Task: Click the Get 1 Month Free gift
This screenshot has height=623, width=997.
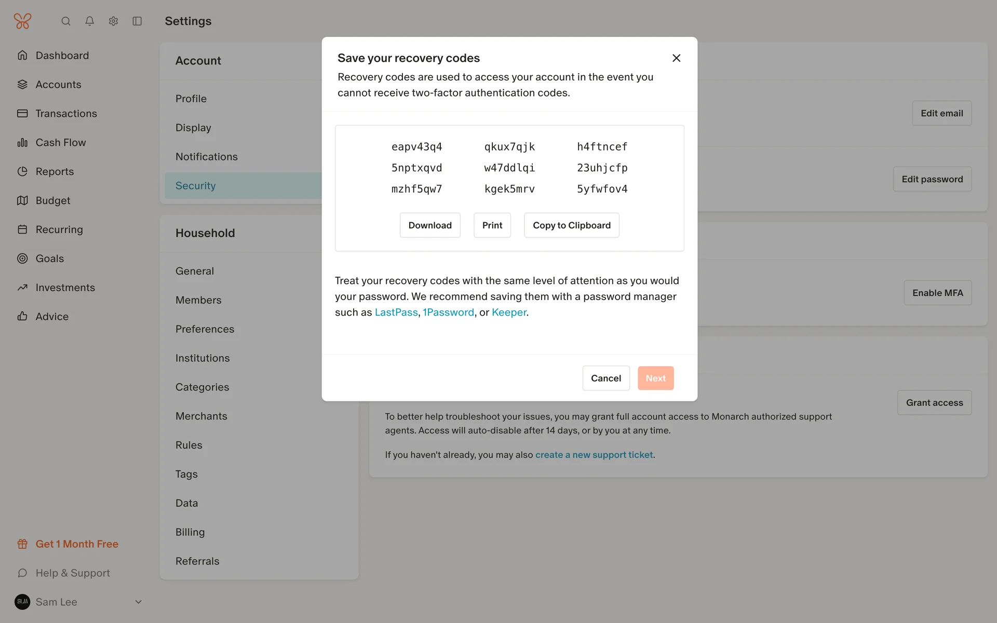Action: [76, 544]
